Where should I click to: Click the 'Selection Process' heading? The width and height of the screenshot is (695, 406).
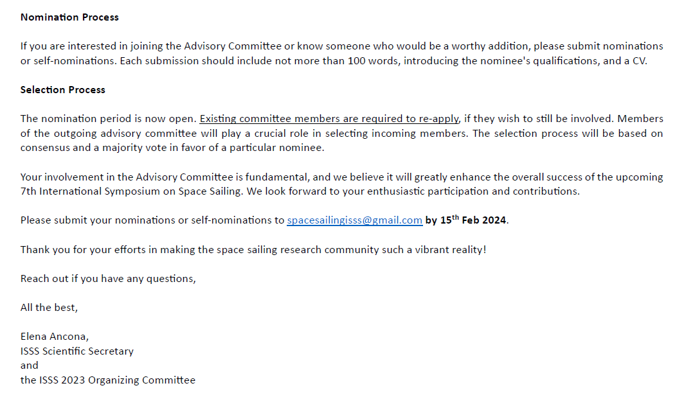coord(63,90)
